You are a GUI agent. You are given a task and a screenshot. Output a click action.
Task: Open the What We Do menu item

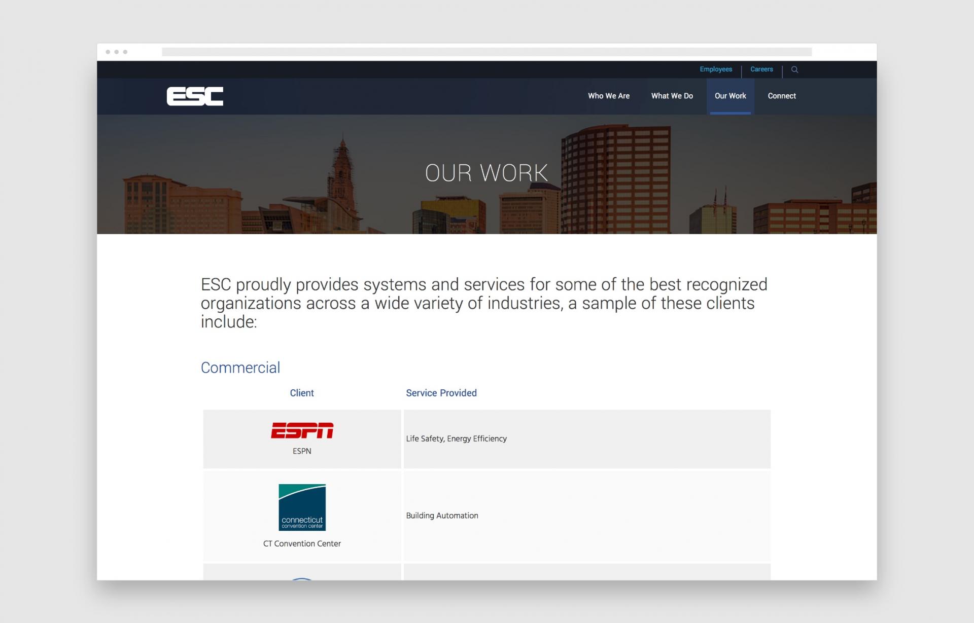[672, 96]
